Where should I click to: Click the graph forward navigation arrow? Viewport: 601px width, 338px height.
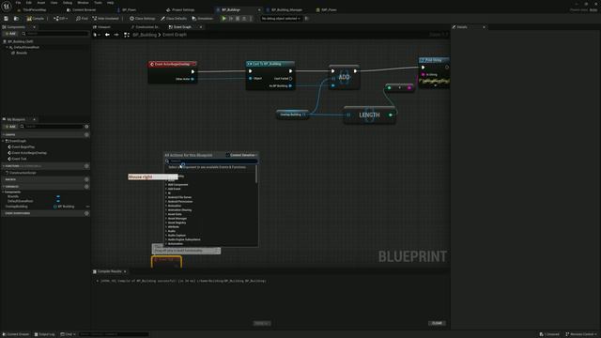coord(116,35)
